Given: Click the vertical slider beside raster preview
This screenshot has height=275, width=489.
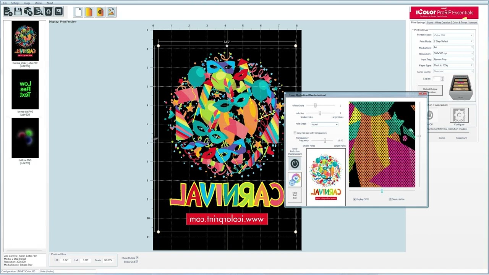Looking at the screenshot, I should coord(419,136).
